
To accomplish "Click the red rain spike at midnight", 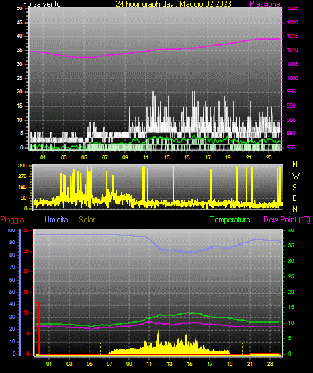I will (38, 328).
